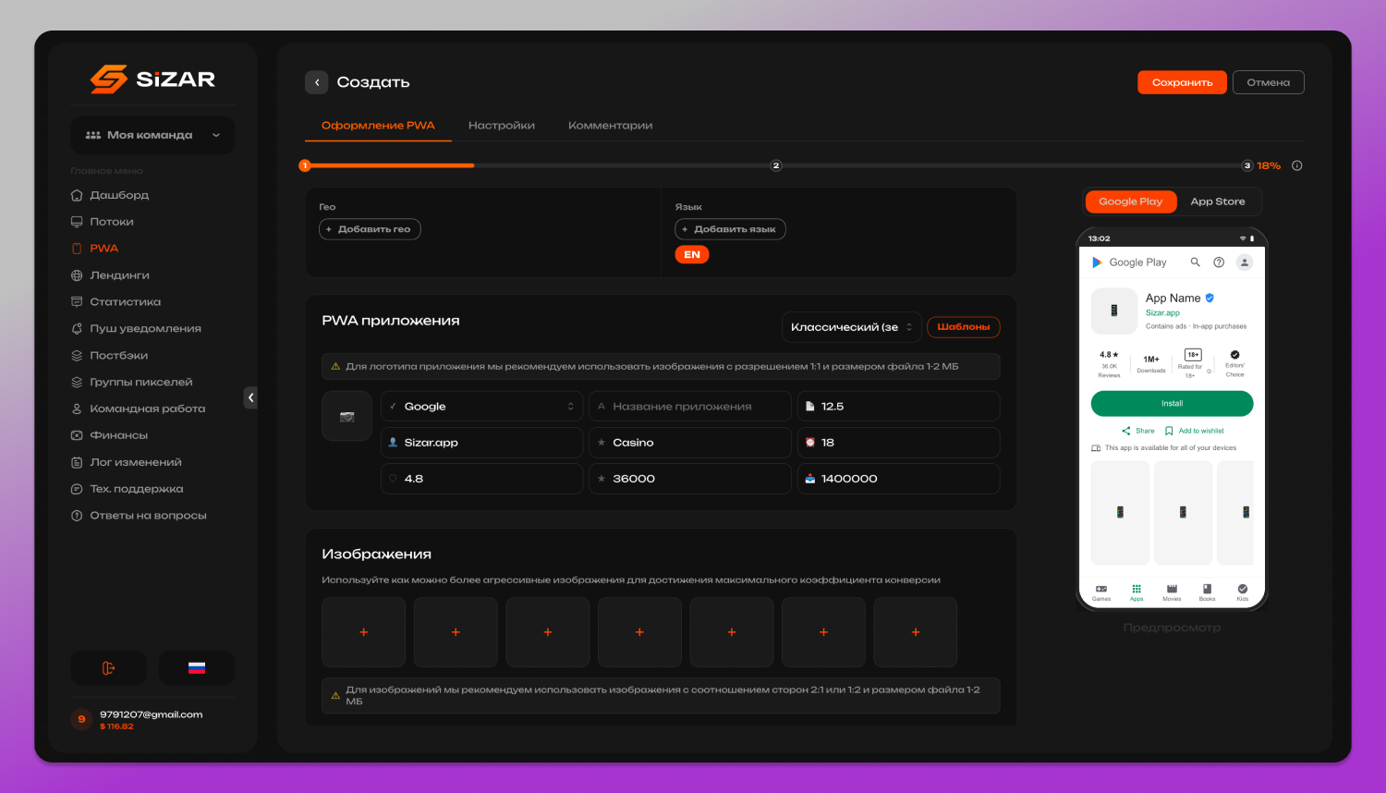Switch to the Комментарии tab

(611, 126)
